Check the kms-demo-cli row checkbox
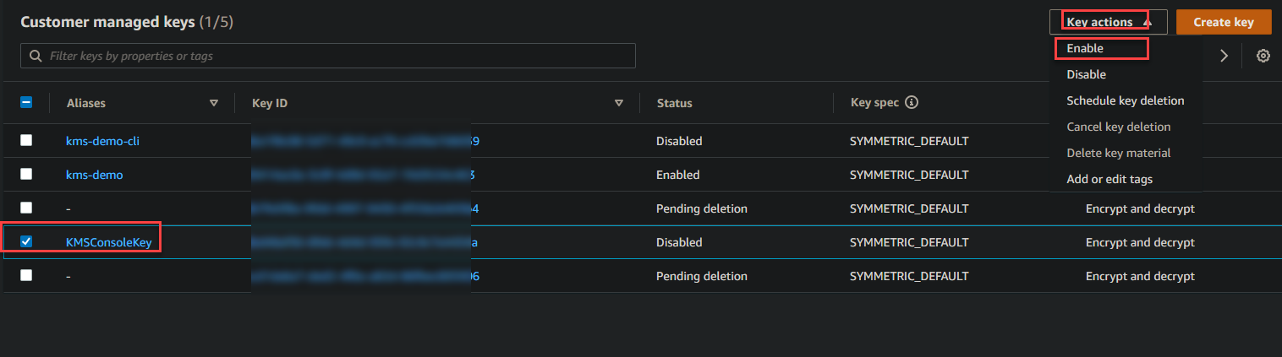Screen dimensions: 1282x357 pyautogui.click(x=26, y=140)
